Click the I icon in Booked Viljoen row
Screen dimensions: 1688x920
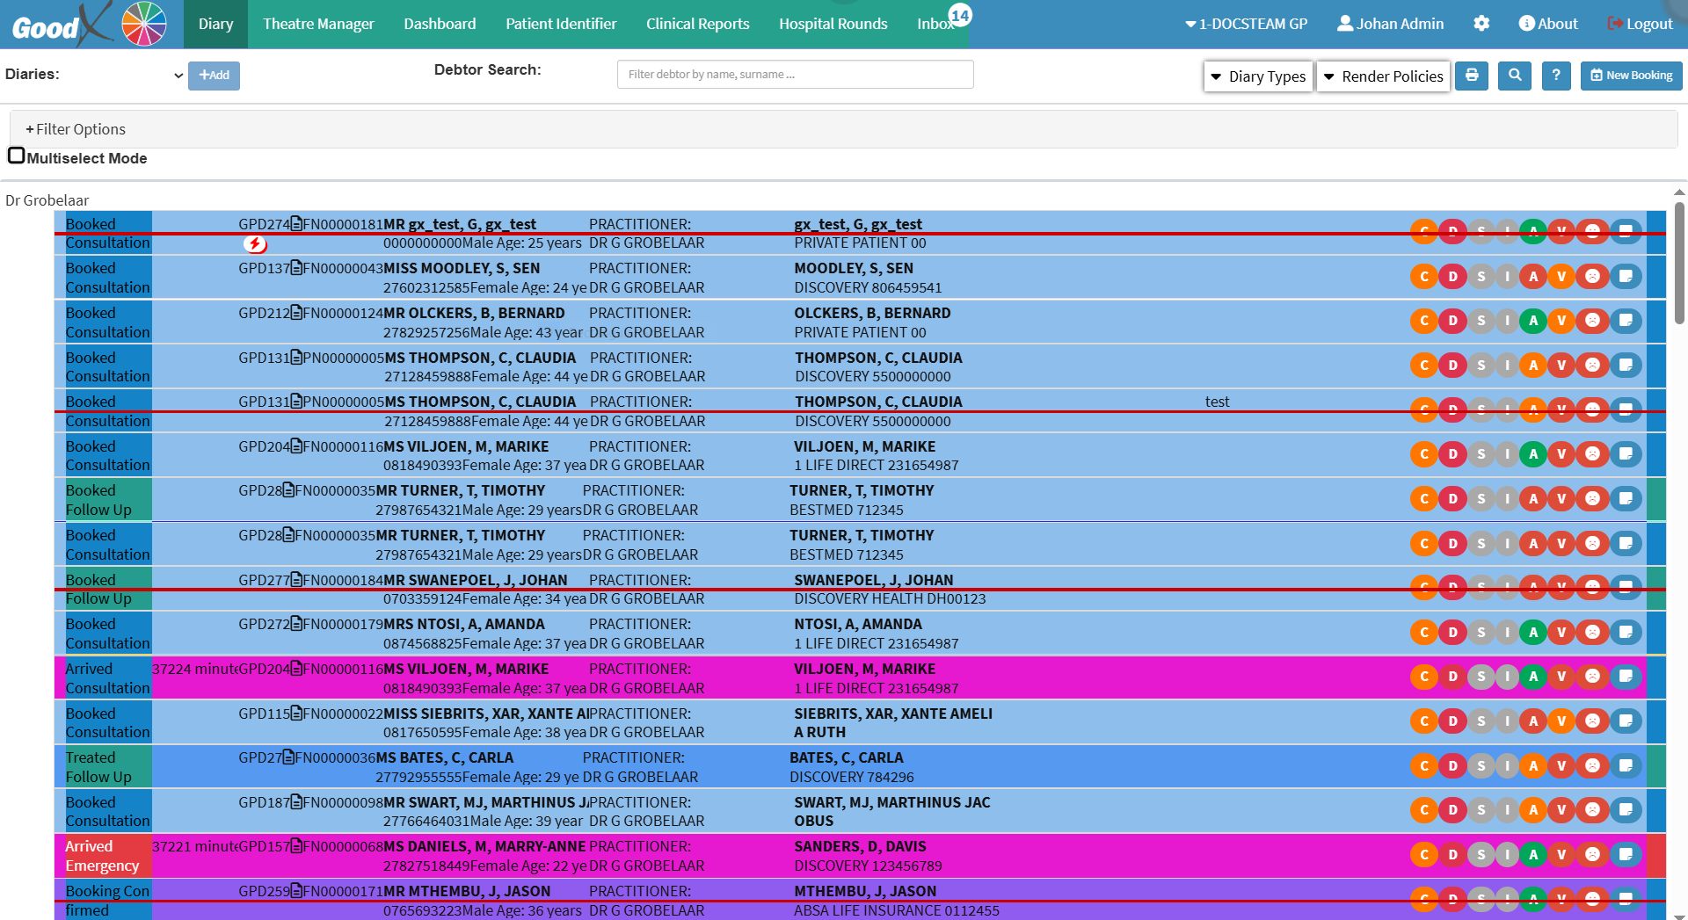[x=1507, y=454]
